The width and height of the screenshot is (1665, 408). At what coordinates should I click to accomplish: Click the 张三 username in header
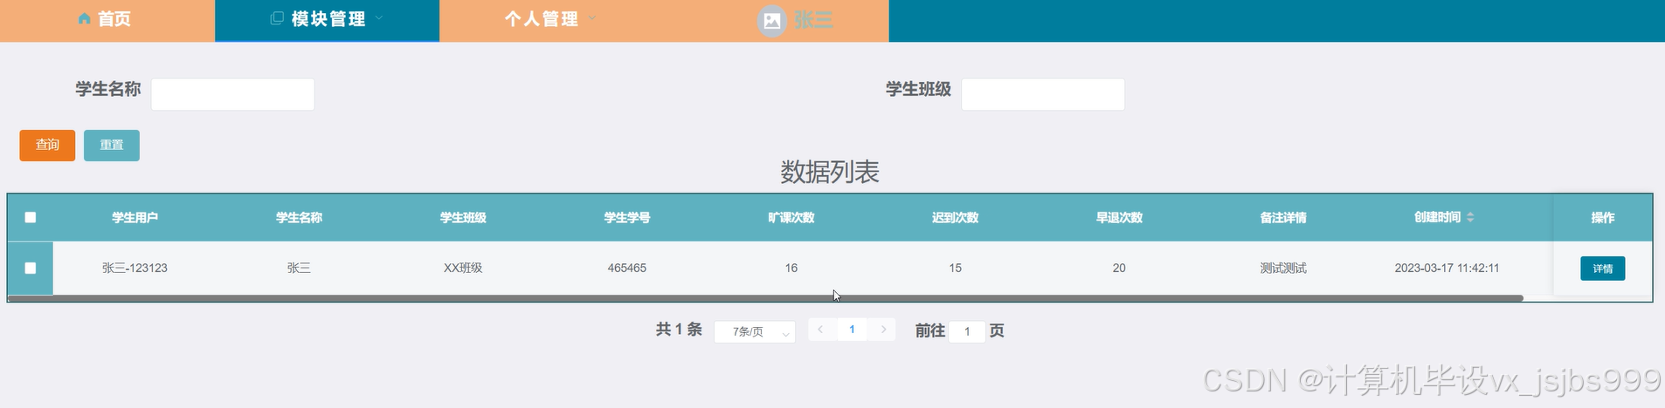click(813, 20)
